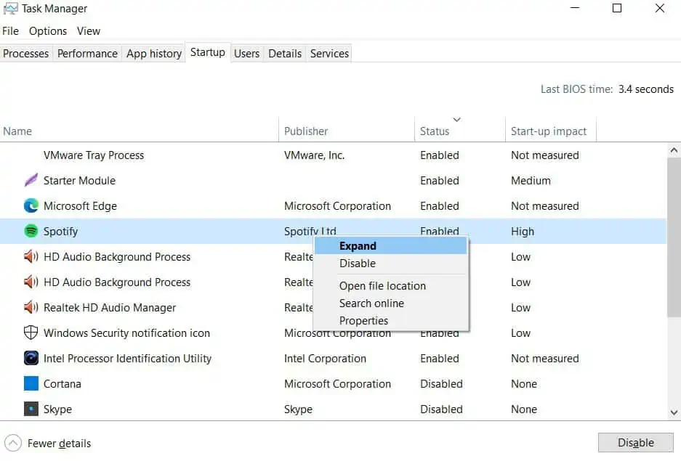This screenshot has height=461, width=681.
Task: Click the Cortana blue square icon
Action: click(x=31, y=383)
